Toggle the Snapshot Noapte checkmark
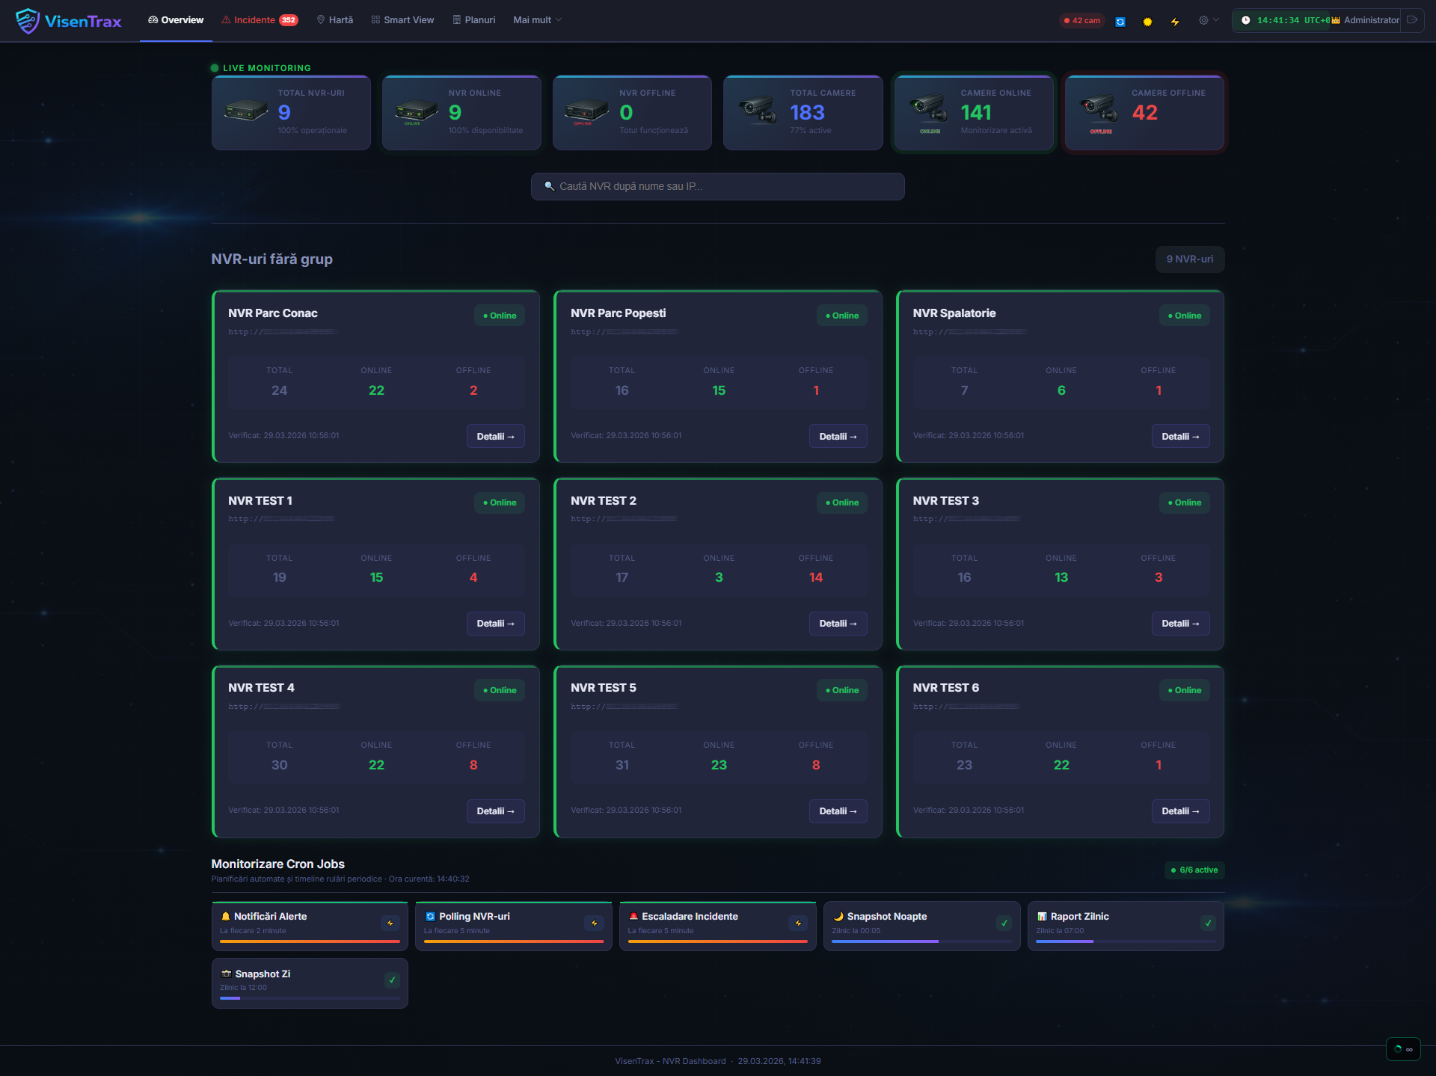 point(1004,923)
